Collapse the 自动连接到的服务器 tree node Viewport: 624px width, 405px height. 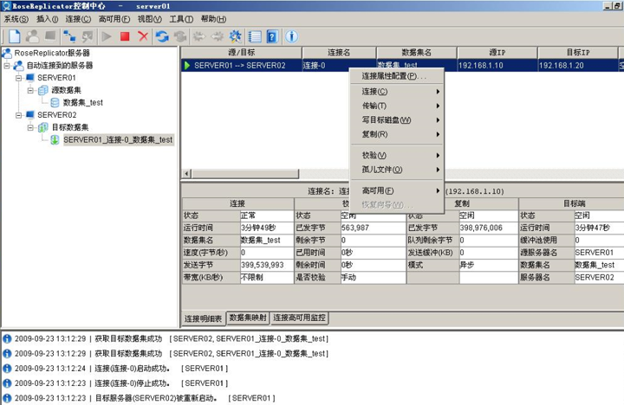[7, 66]
